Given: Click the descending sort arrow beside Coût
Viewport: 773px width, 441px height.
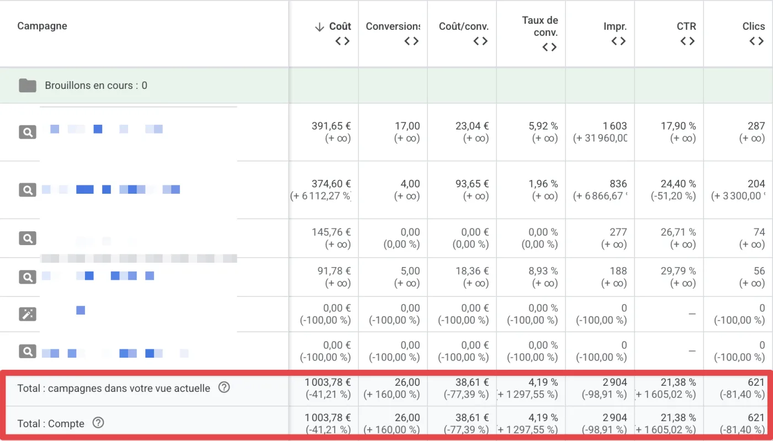Looking at the screenshot, I should pos(319,26).
